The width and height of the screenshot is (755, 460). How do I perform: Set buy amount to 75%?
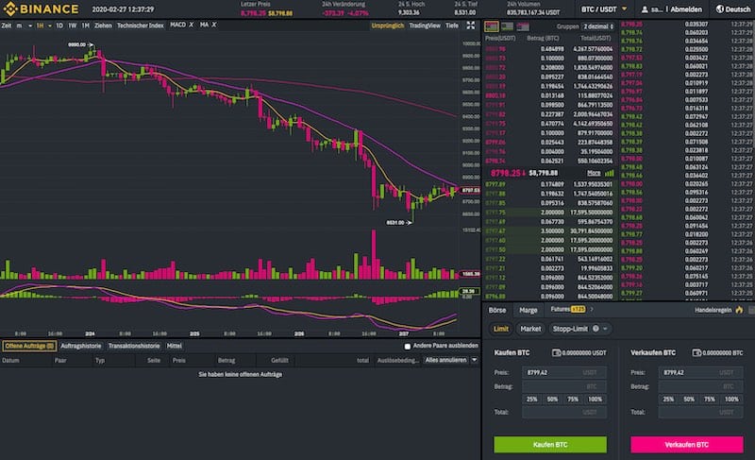(573, 400)
